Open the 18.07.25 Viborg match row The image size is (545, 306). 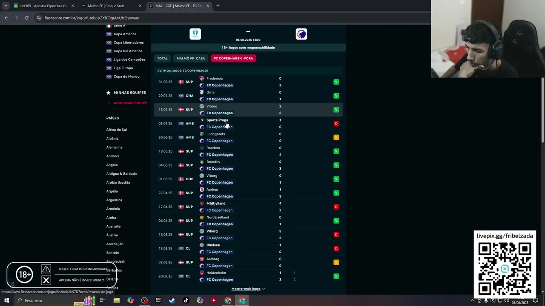click(248, 110)
